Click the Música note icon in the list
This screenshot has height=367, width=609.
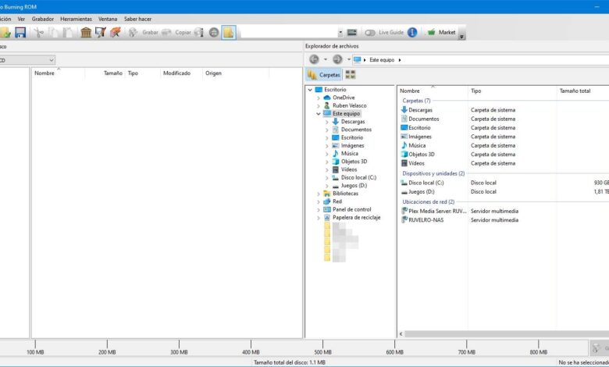404,145
